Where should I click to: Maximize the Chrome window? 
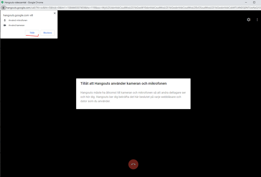coord(254,2)
